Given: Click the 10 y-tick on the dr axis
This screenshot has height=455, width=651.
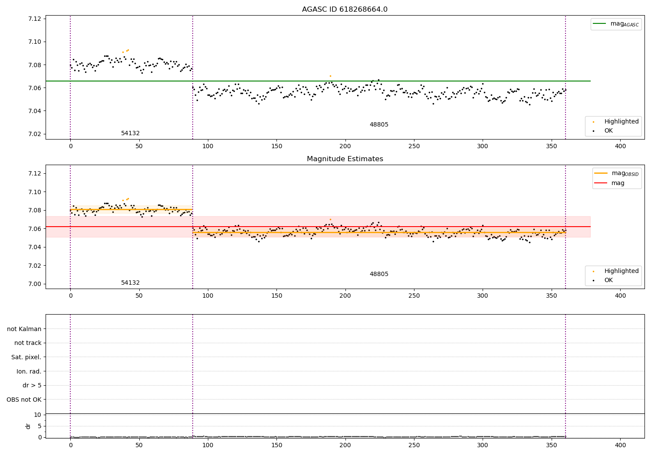Looking at the screenshot, I should tap(38, 415).
